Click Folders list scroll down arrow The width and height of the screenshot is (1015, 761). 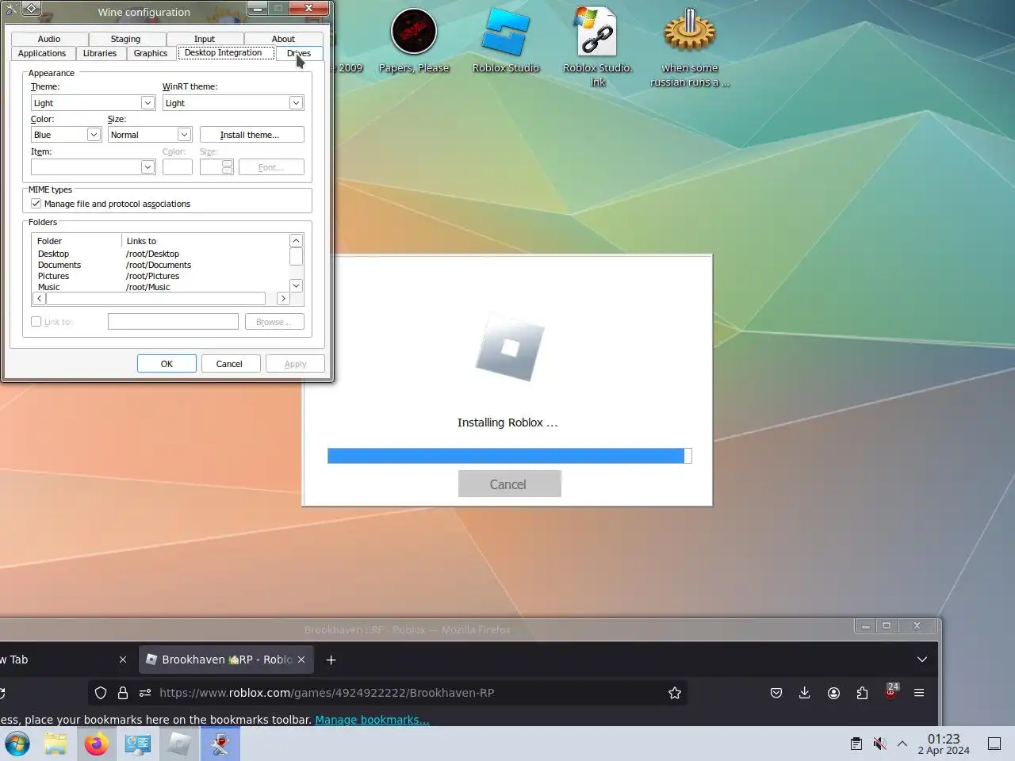tap(296, 286)
